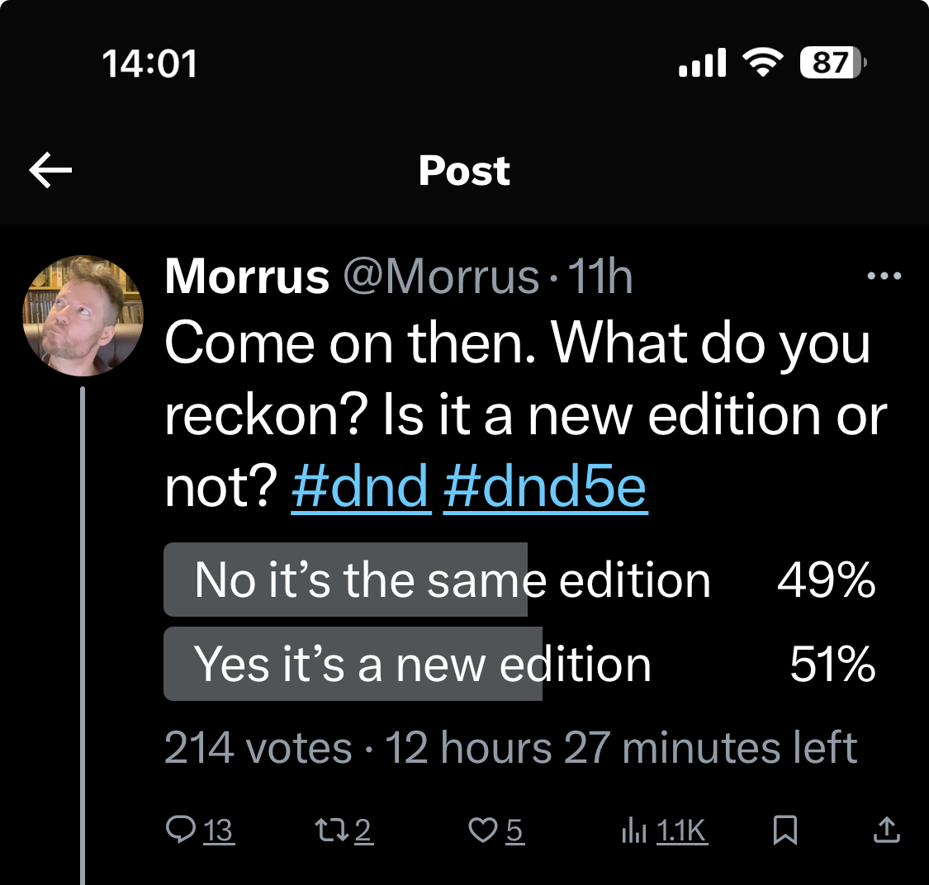This screenshot has width=929, height=885.
Task: Open the three-dot more options menu
Action: click(x=884, y=276)
